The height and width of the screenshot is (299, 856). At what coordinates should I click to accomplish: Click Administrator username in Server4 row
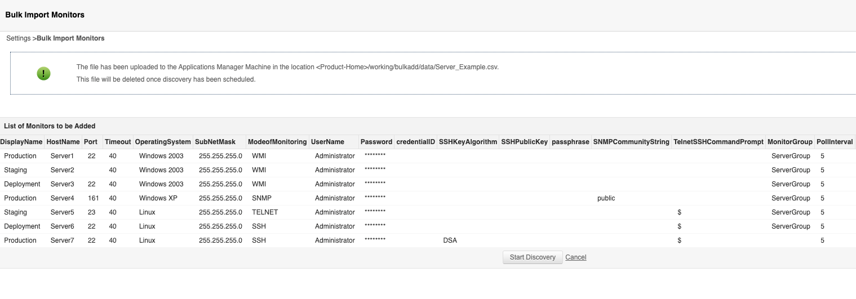click(335, 198)
